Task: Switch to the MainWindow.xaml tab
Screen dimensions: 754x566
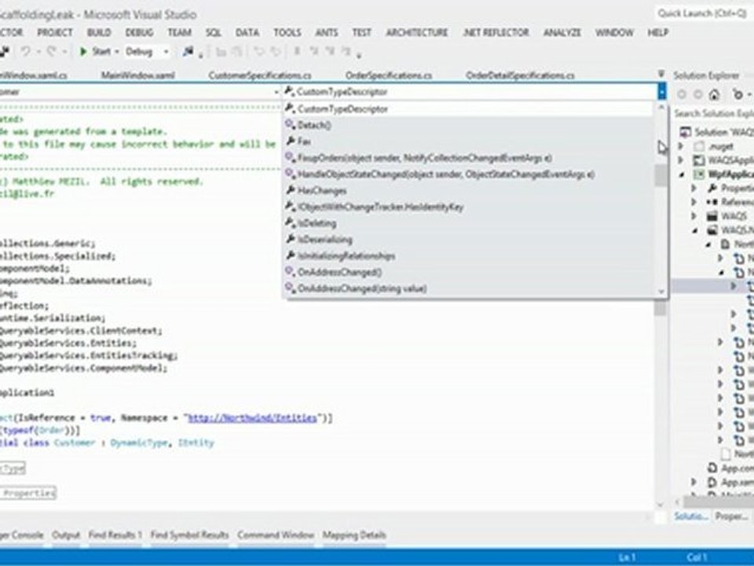Action: [137, 75]
